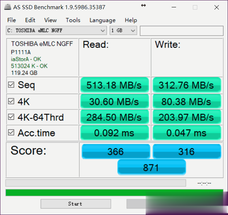This screenshot has width=228, height=215.
Task: Click the Start button
Action: tap(76, 204)
